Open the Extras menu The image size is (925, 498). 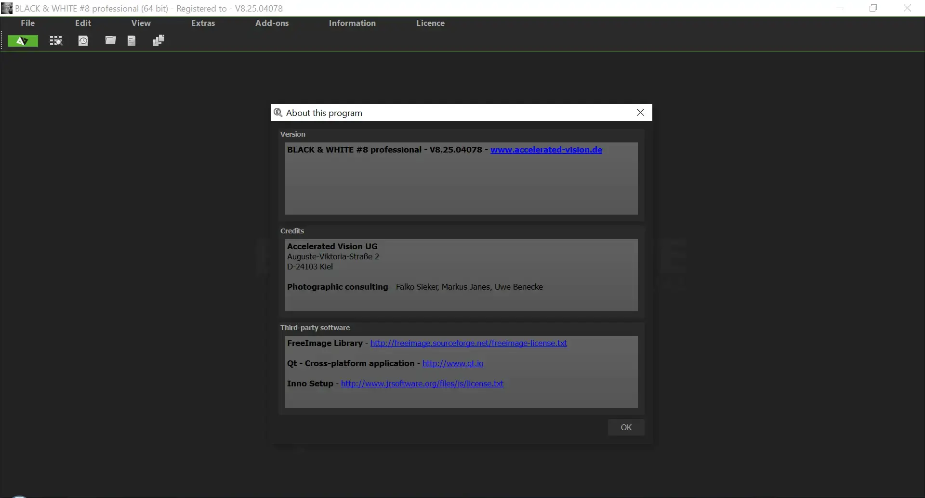coord(203,23)
